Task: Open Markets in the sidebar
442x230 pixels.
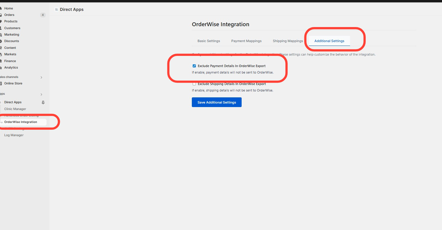Action: coord(10,54)
